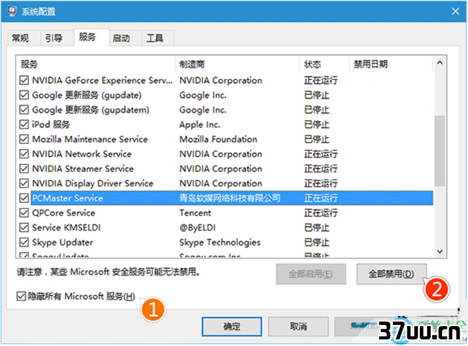Toggle the iPod 服务 checkbox

(x=24, y=124)
